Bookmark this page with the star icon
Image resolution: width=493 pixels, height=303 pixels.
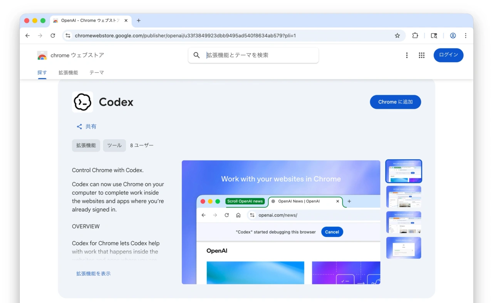(x=397, y=36)
